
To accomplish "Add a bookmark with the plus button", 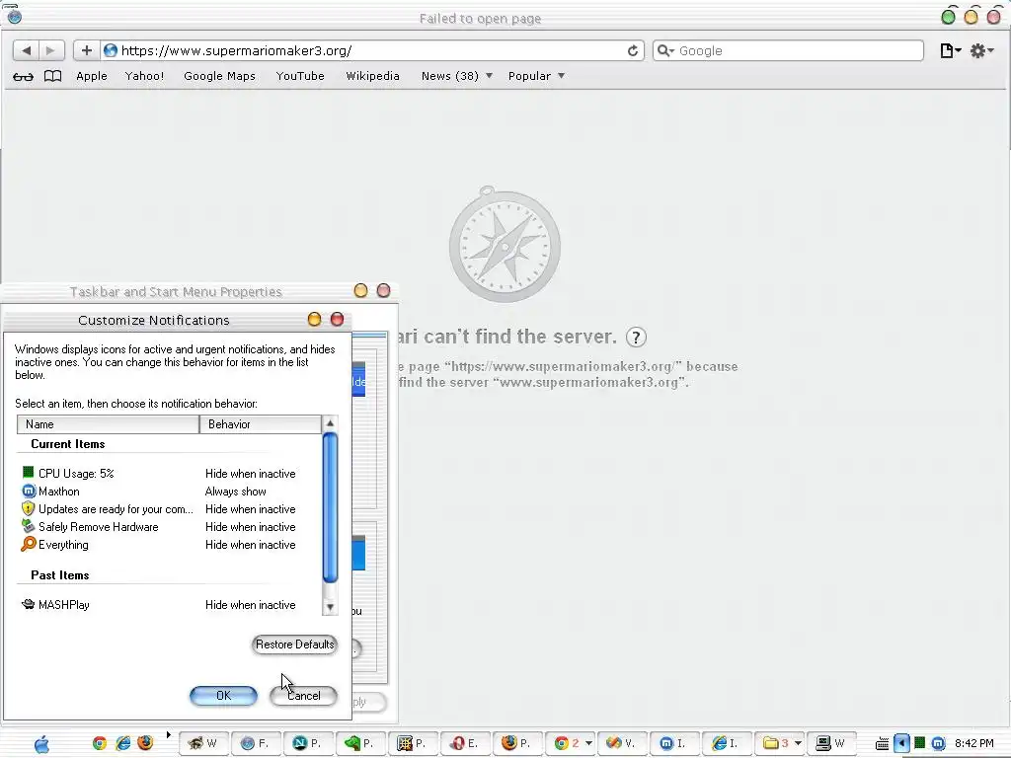I will 87,50.
